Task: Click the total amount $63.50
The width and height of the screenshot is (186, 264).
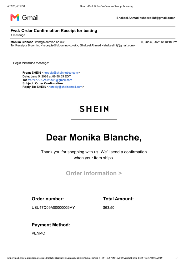Action: (108, 208)
